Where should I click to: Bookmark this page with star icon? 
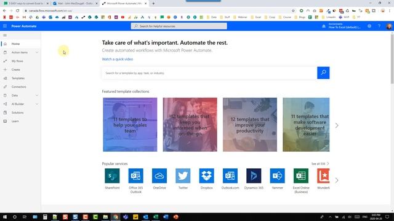(293, 11)
